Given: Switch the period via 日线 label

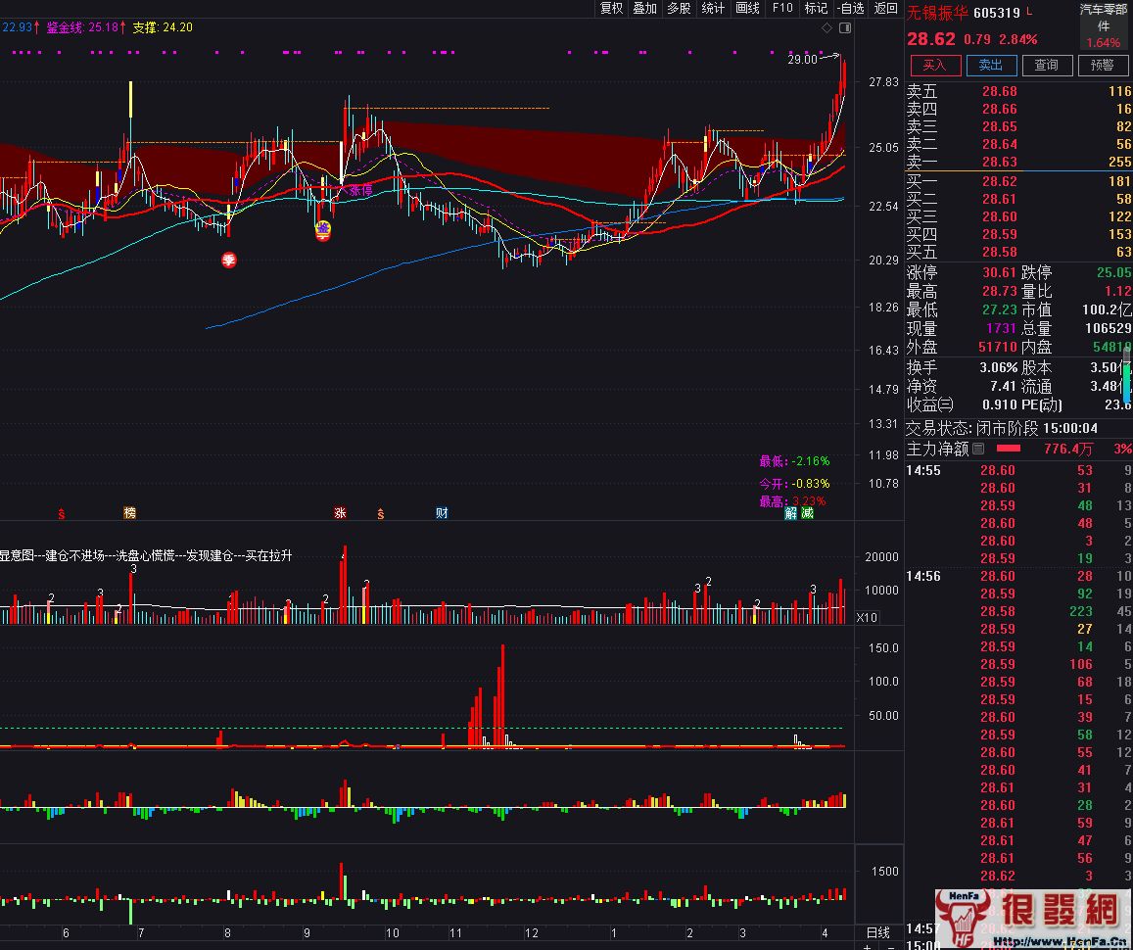Looking at the screenshot, I should pyautogui.click(x=878, y=932).
